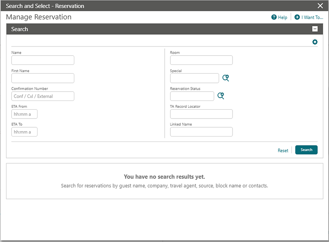
Task: Select the Confirmation Number field
Action: [x=43, y=96]
